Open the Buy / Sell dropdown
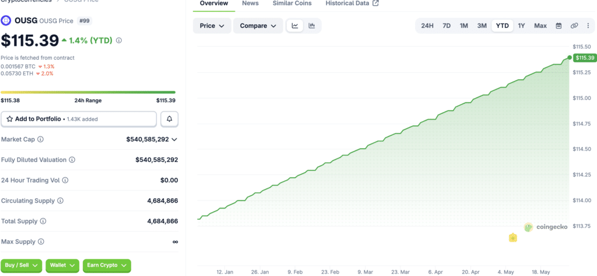 [x=22, y=265]
